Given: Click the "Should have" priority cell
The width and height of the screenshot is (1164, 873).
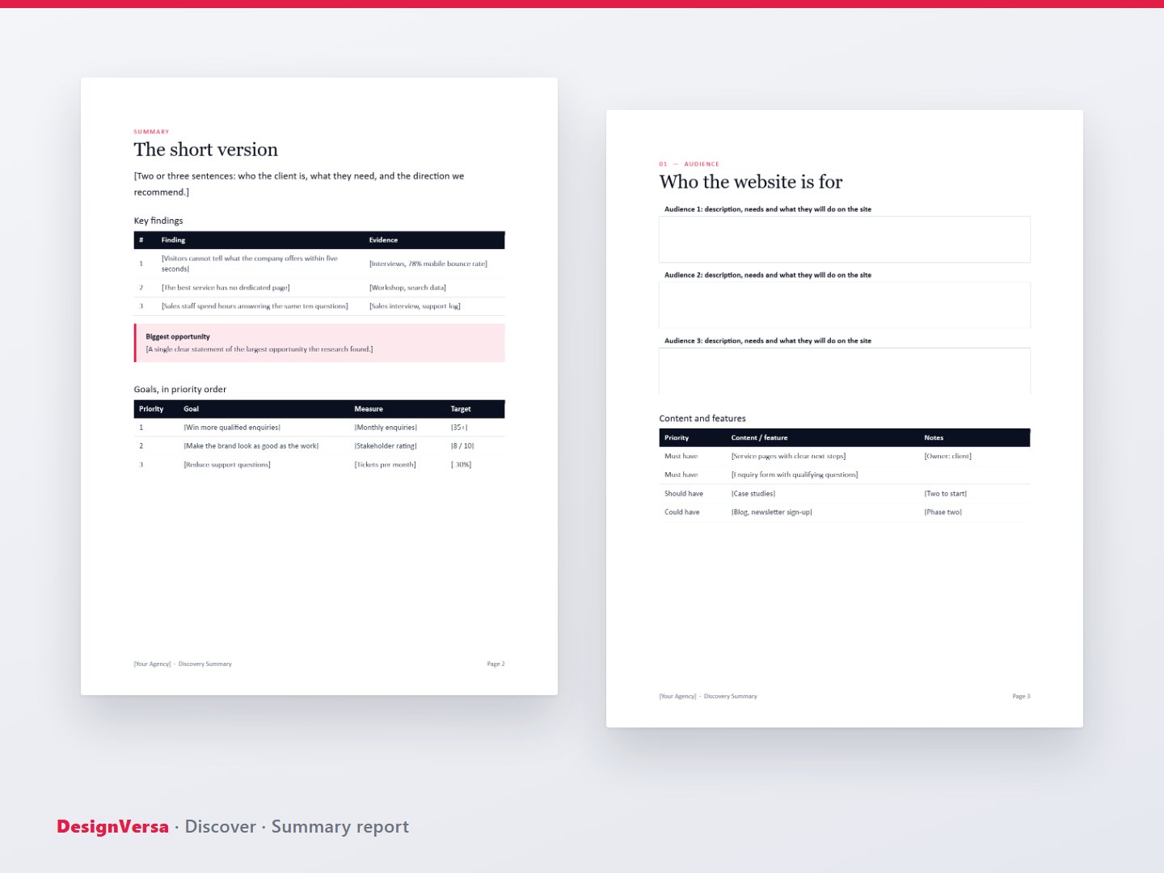Looking at the screenshot, I should coord(684,494).
